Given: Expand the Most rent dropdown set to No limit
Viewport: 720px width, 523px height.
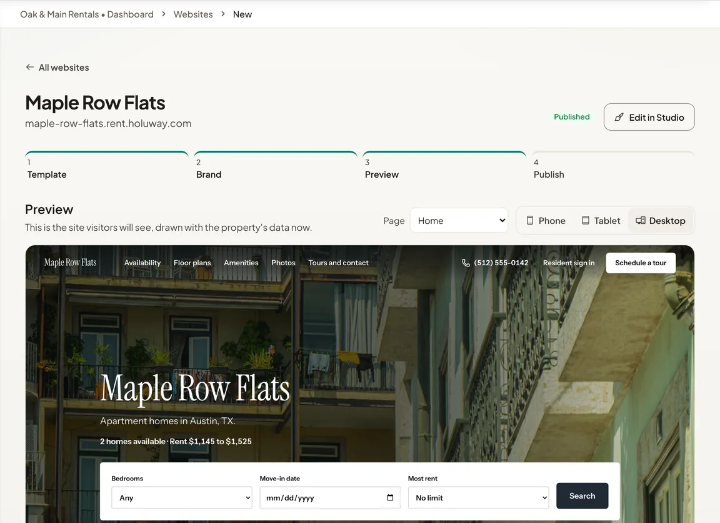Looking at the screenshot, I should coord(479,498).
